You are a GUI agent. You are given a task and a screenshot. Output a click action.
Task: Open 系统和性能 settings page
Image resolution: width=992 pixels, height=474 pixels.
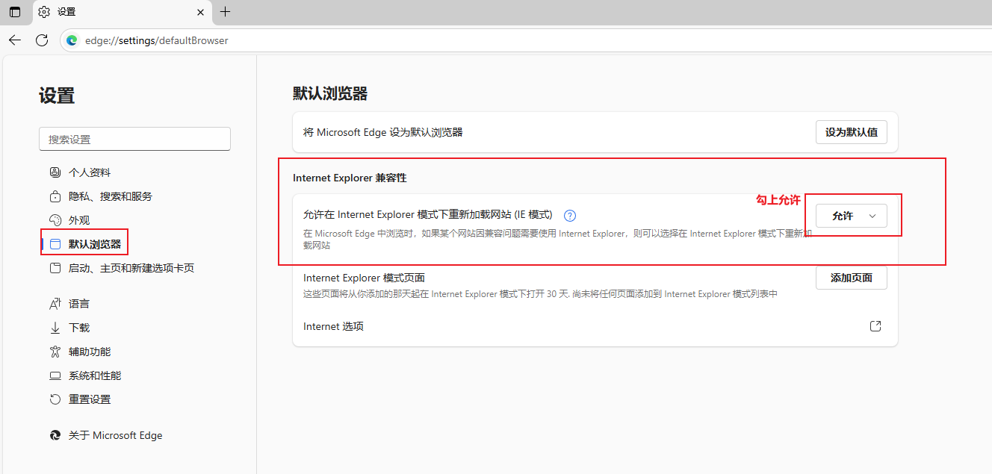[x=95, y=375]
